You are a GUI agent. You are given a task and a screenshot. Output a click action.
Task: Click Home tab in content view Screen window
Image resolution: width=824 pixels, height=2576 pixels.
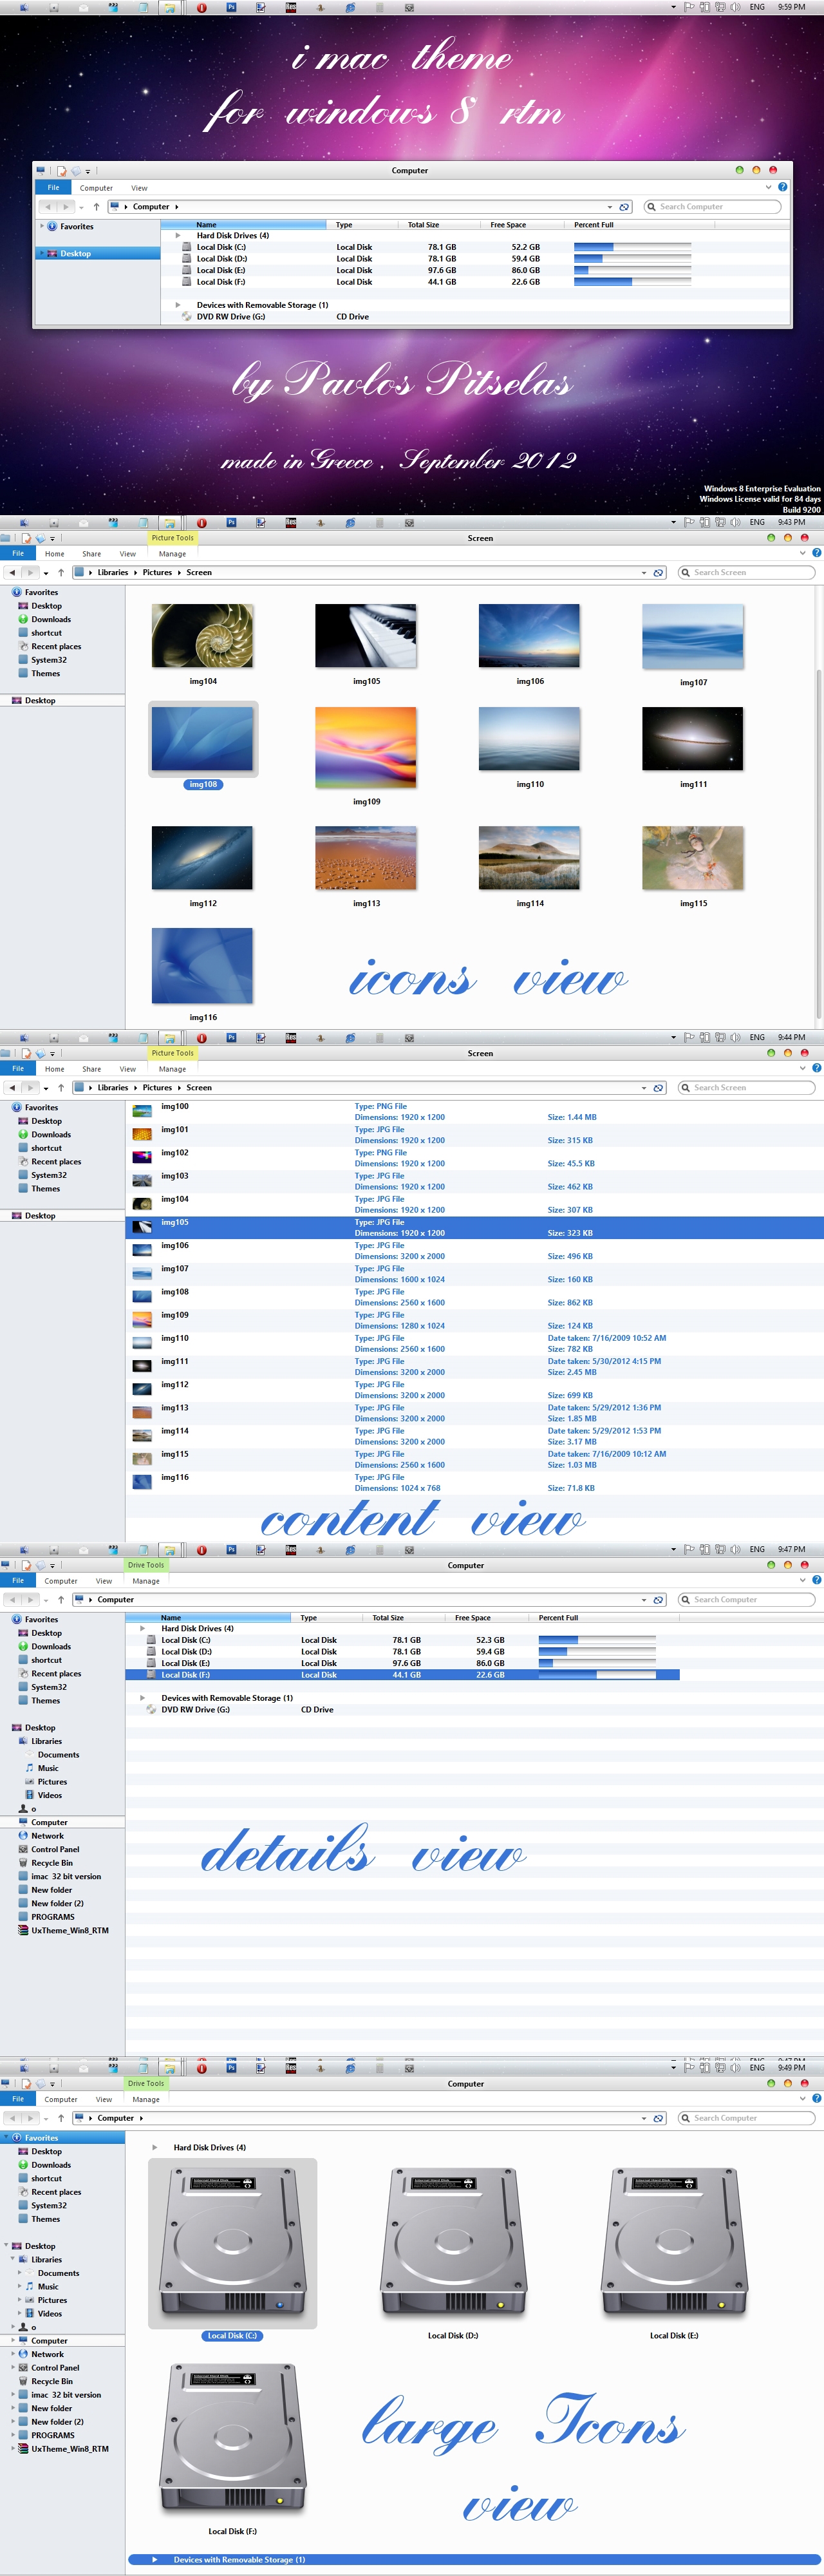tap(54, 1069)
